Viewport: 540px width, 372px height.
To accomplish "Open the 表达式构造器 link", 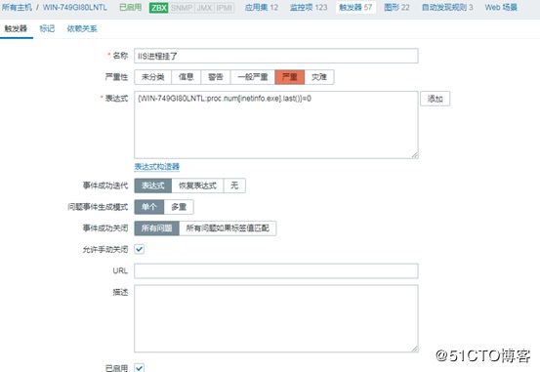I will click(x=156, y=167).
